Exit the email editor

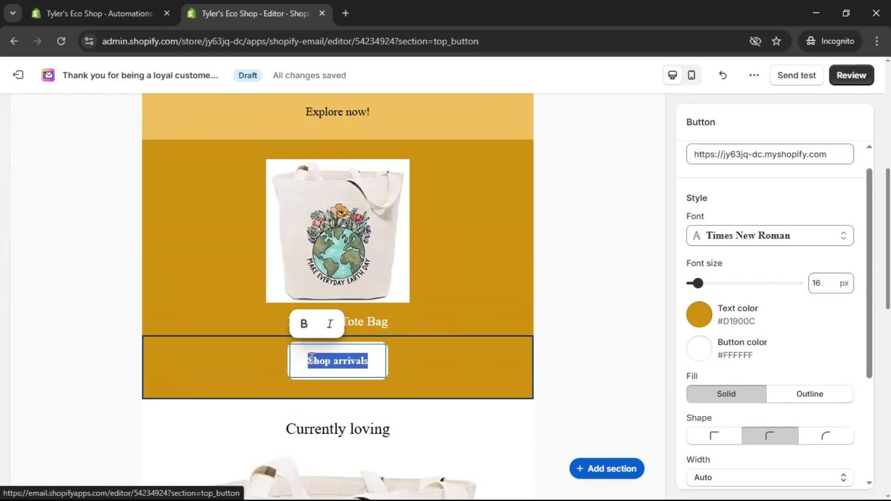pos(18,75)
